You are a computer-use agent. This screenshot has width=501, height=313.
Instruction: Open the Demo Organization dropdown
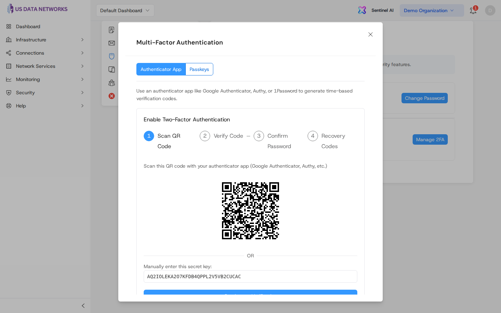tap(432, 10)
